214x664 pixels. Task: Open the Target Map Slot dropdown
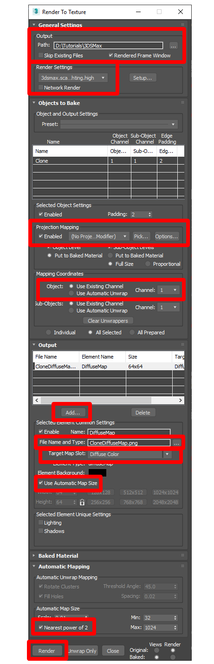pyautogui.click(x=130, y=454)
